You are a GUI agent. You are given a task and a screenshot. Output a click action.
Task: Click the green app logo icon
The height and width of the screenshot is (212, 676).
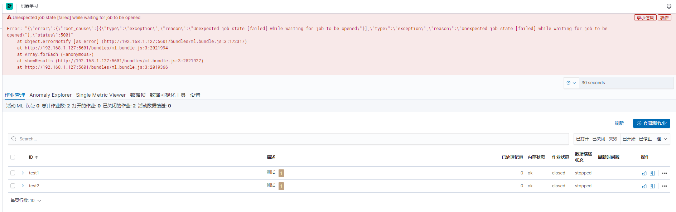9,6
